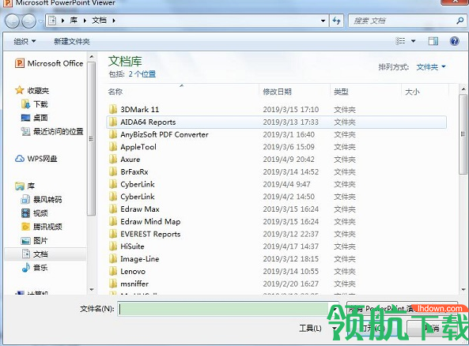The height and width of the screenshot is (346, 469).
Task: Select Microsoft Office in the sidebar
Action: [x=49, y=63]
